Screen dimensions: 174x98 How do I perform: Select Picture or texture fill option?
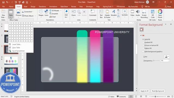143,45
